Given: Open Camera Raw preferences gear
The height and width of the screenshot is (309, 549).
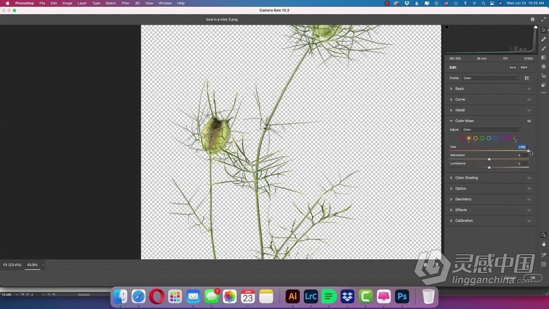Looking at the screenshot, I should [x=532, y=19].
